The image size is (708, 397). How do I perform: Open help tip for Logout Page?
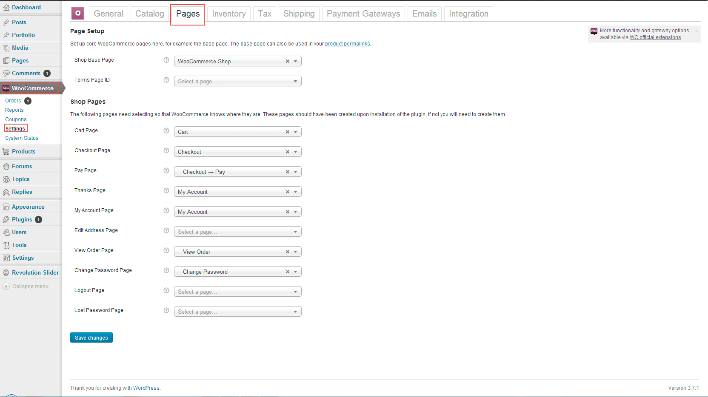point(166,290)
